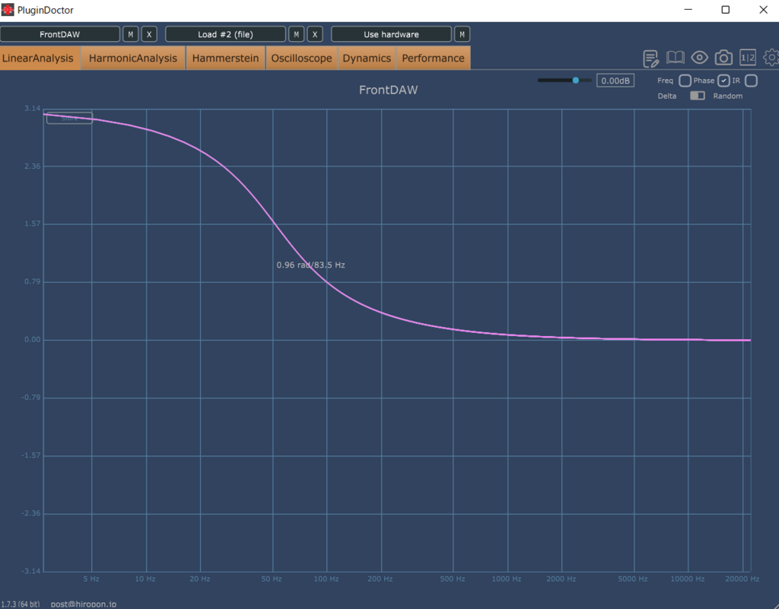Click the Store button on graph
This screenshot has width=779, height=609.
[69, 118]
